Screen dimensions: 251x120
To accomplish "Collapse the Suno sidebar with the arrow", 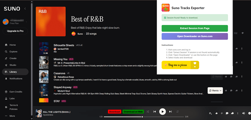I will pos(25,9).
